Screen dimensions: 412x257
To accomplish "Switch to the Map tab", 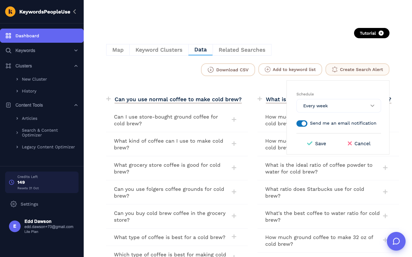I will (x=118, y=50).
